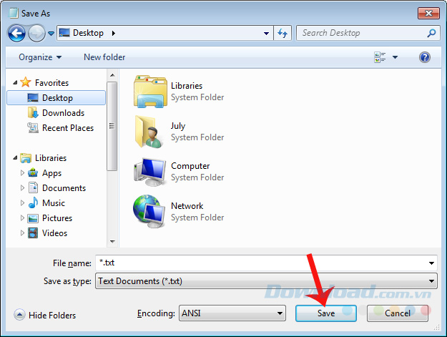447x337 pixels.
Task: Collapse the Libraries group in sidebar
Action: (x=15, y=157)
